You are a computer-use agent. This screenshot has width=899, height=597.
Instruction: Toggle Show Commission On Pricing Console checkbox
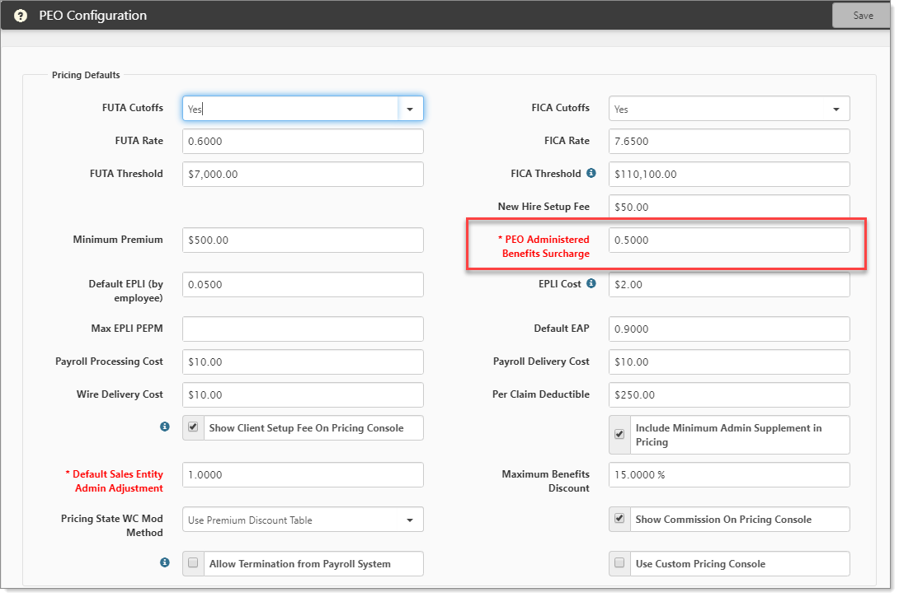619,518
